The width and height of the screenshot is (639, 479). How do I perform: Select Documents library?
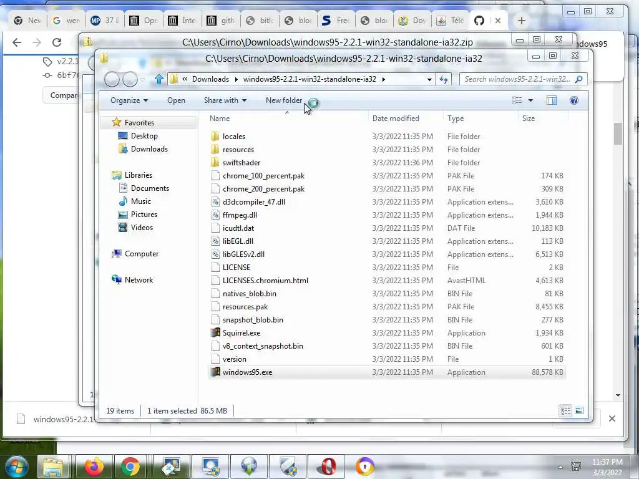(x=150, y=188)
